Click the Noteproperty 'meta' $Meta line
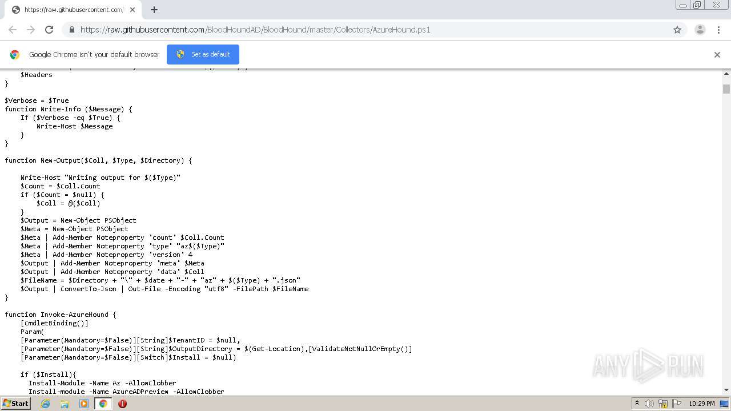This screenshot has height=411, width=731. pos(113,263)
